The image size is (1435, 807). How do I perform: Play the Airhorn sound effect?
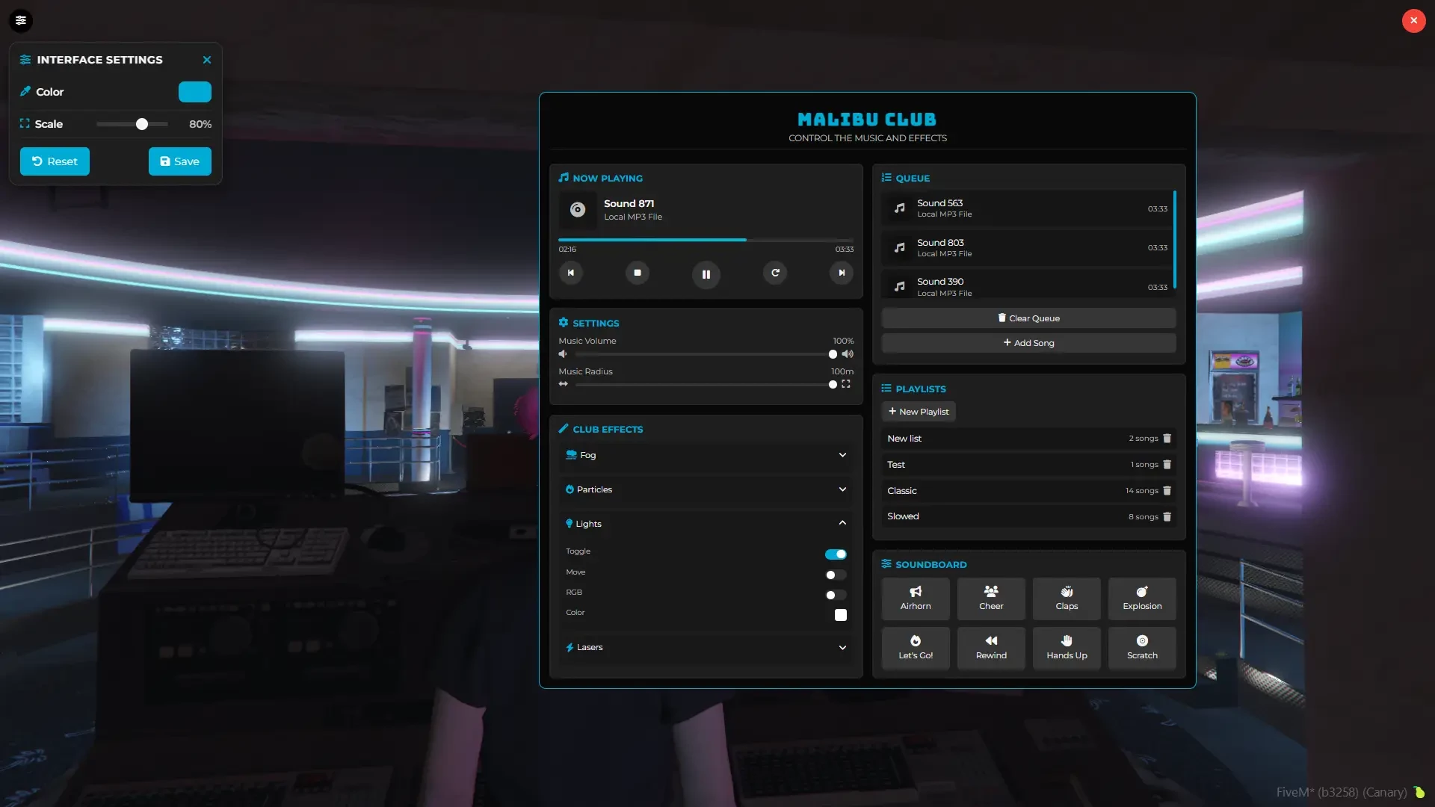pos(916,599)
